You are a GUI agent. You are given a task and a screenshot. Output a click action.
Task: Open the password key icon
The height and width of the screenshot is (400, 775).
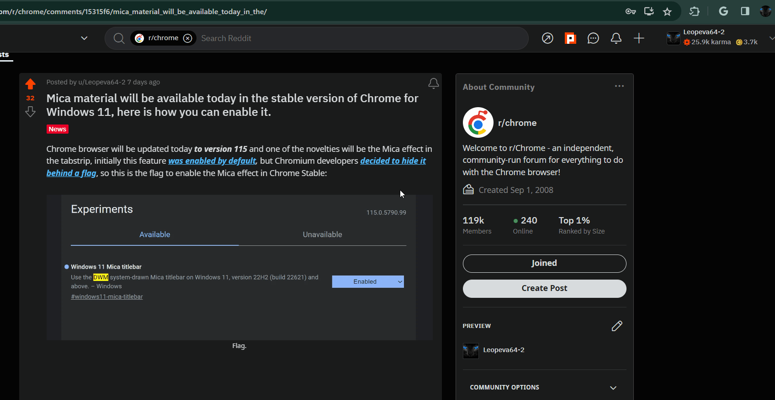coord(631,11)
